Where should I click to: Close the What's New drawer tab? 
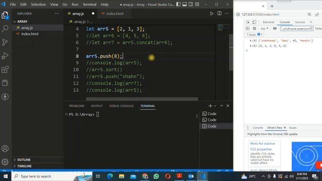point(285,128)
